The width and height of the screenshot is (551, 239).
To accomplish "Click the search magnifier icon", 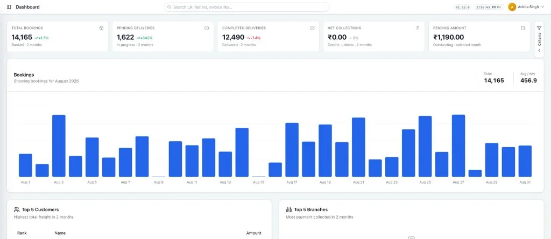I will click(169, 7).
